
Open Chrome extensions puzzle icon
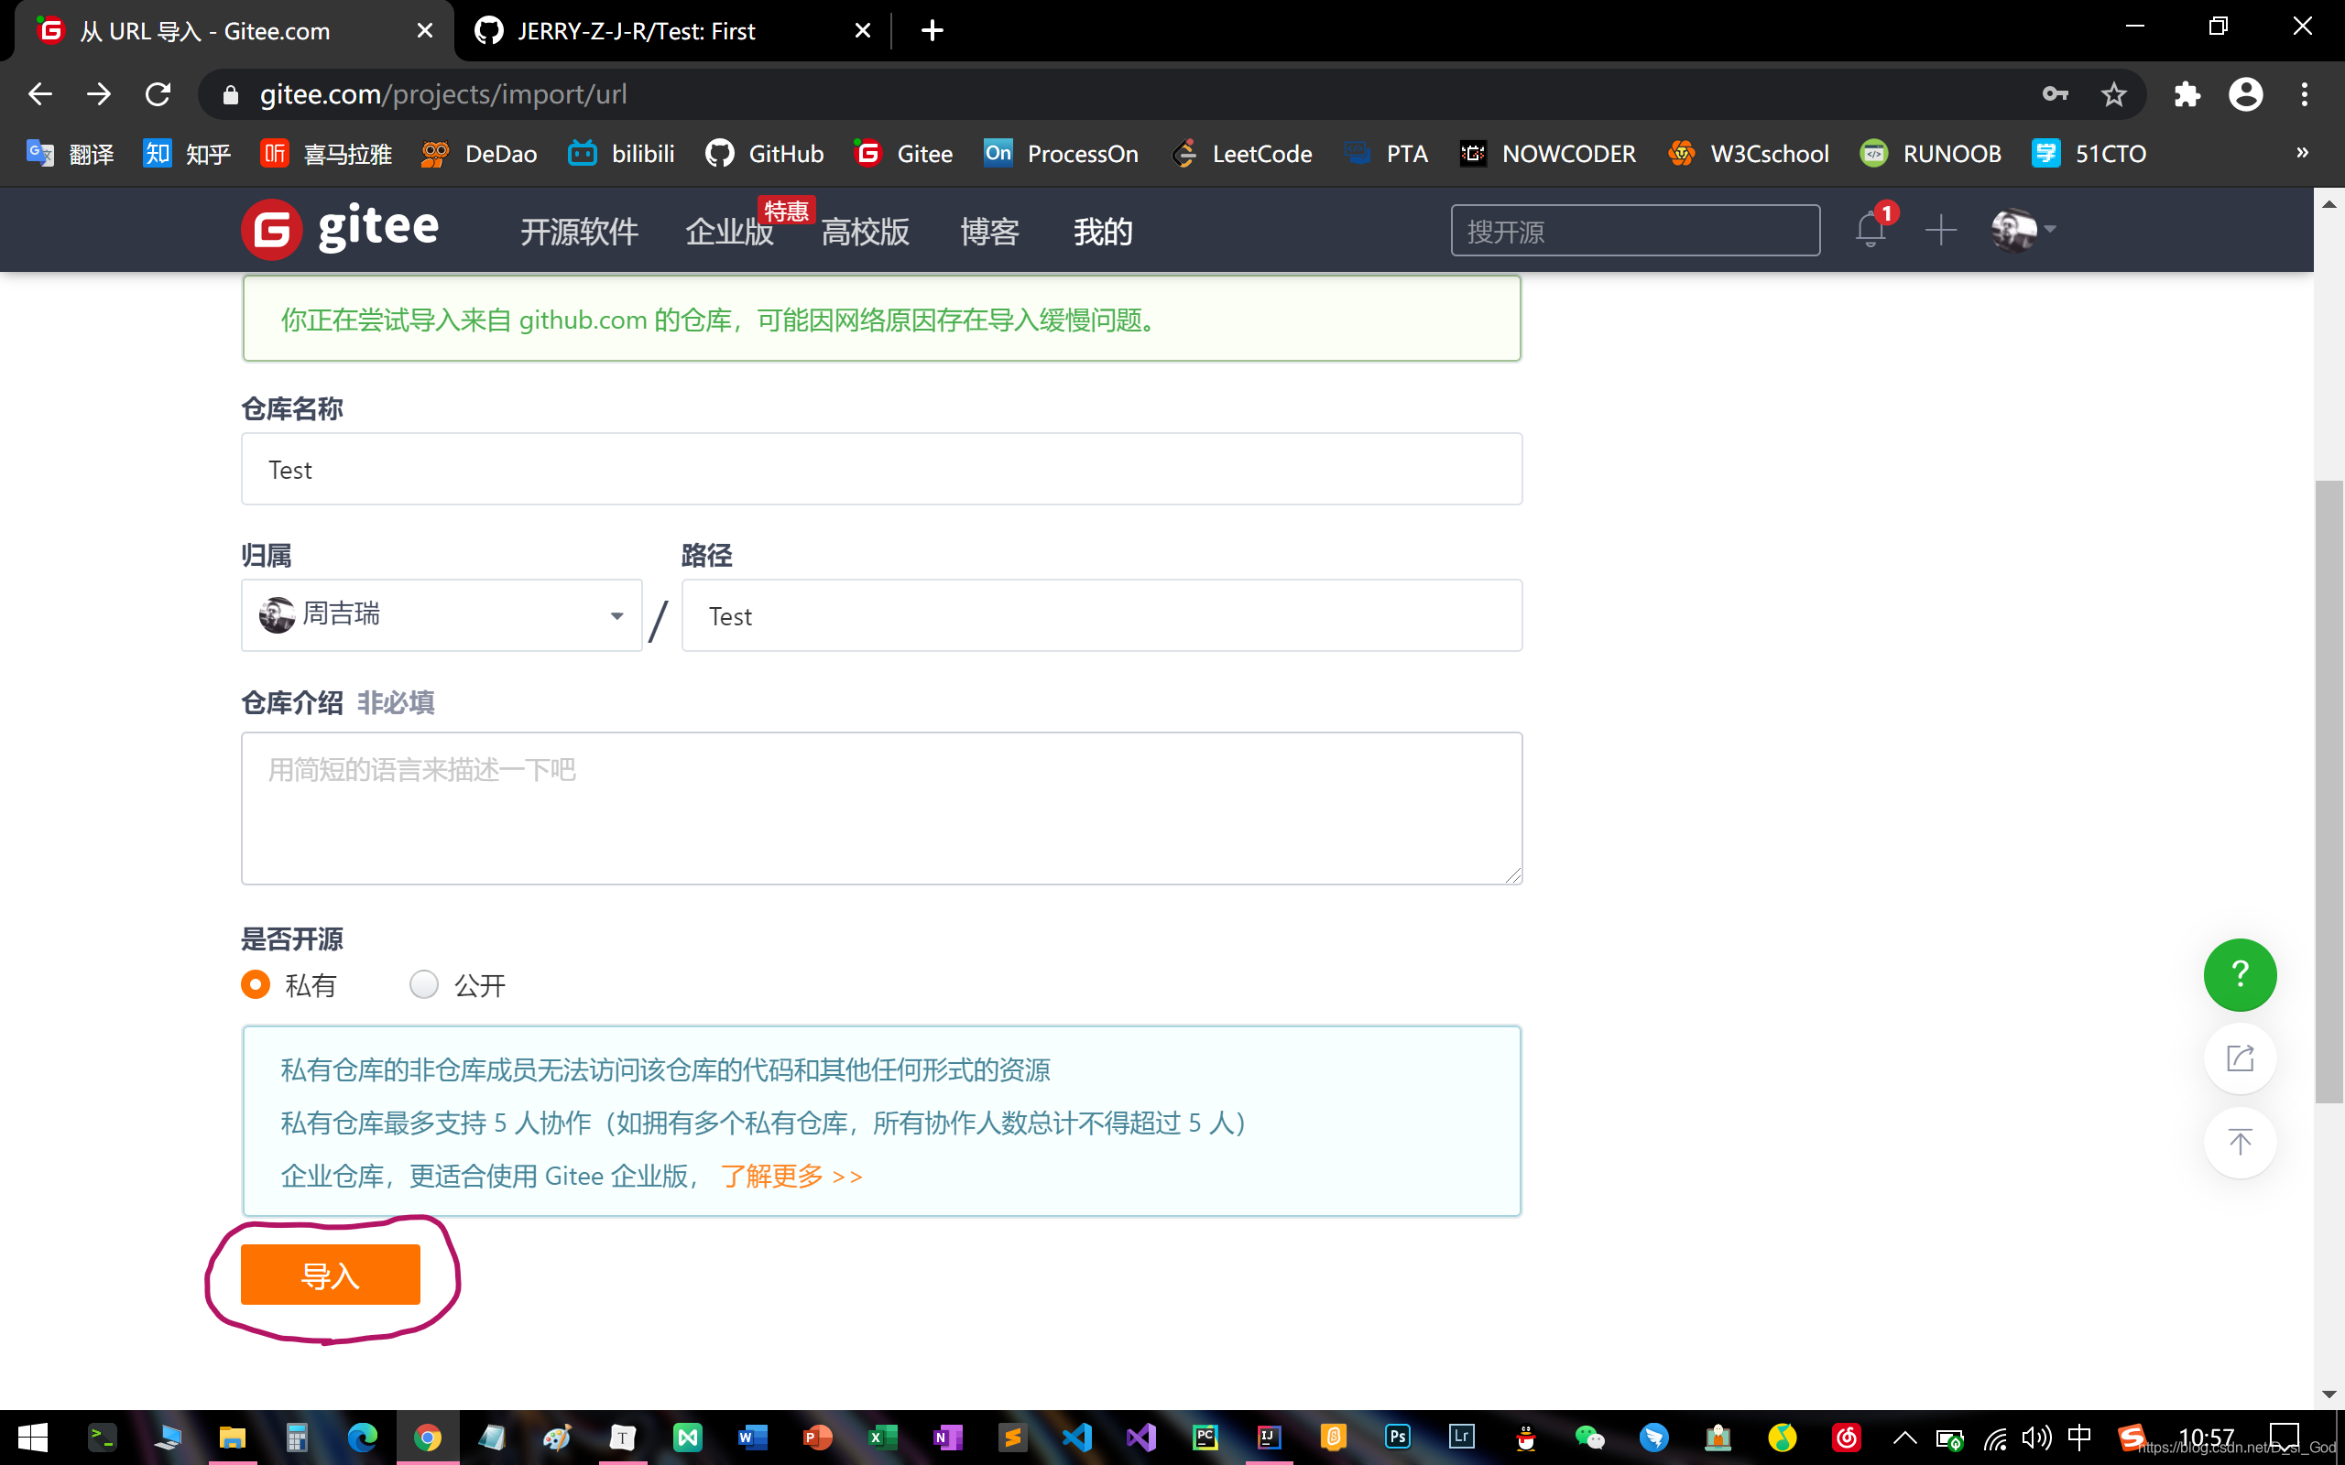point(2187,94)
